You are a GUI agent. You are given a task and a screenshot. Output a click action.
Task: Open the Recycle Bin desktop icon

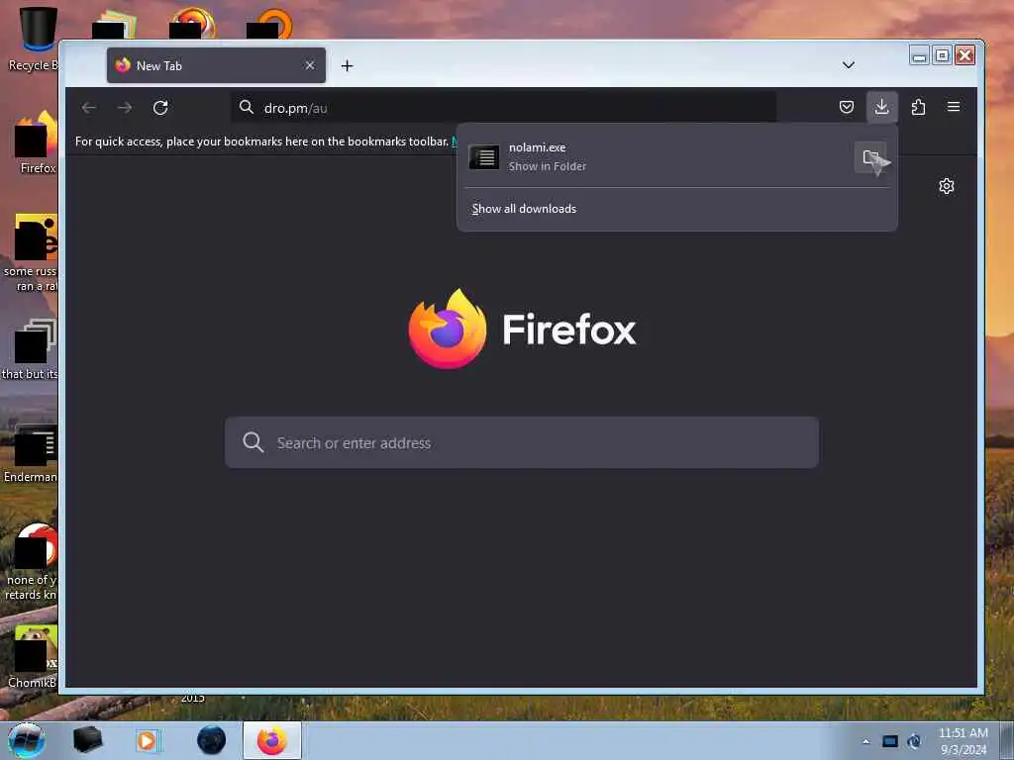pos(36,39)
